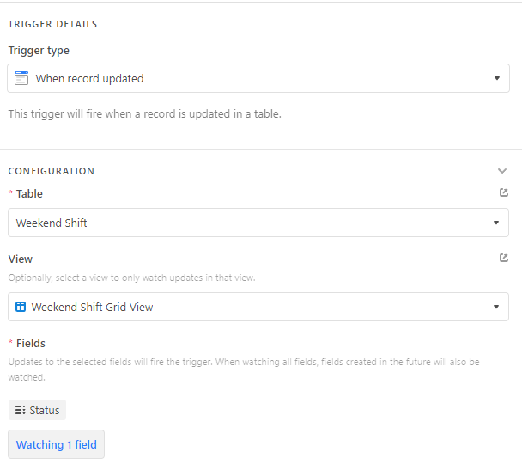The width and height of the screenshot is (522, 470).
Task: Click the TRIGGER DETAILS heading
Action: [52, 24]
